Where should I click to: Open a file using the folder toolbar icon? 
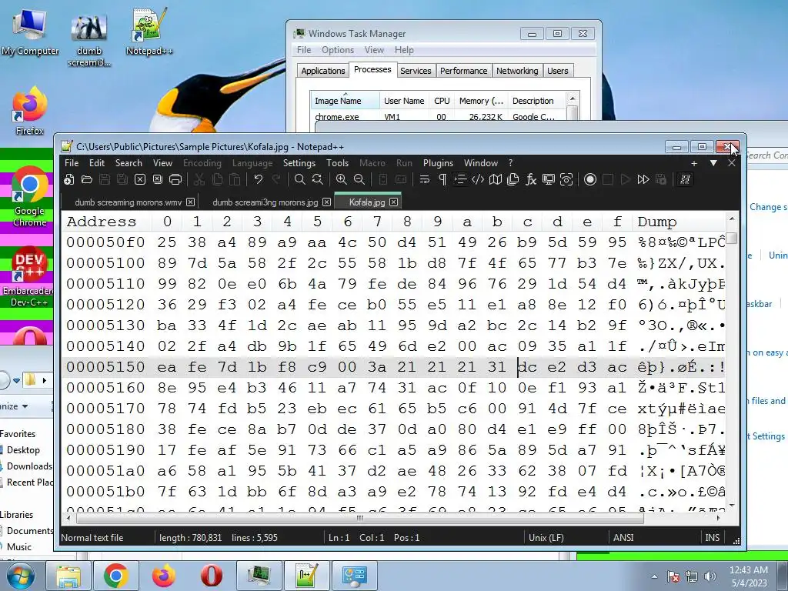[87, 179]
